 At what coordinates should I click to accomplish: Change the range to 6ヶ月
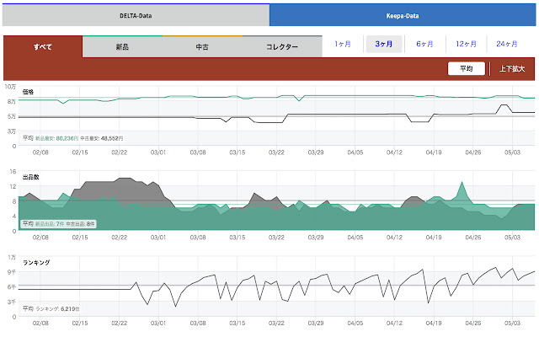click(424, 44)
